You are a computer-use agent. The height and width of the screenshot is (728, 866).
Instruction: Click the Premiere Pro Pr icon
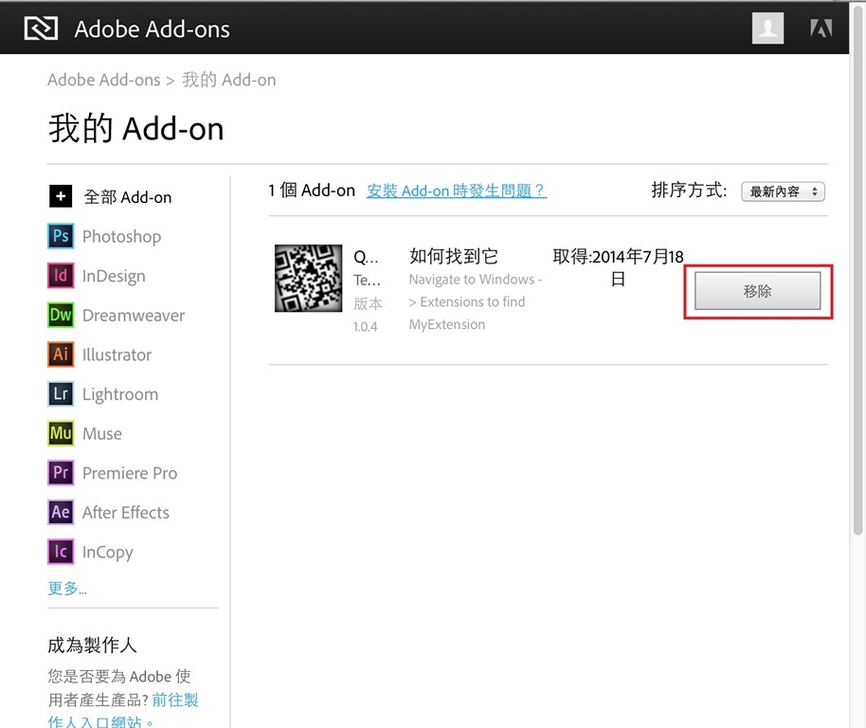pos(61,473)
